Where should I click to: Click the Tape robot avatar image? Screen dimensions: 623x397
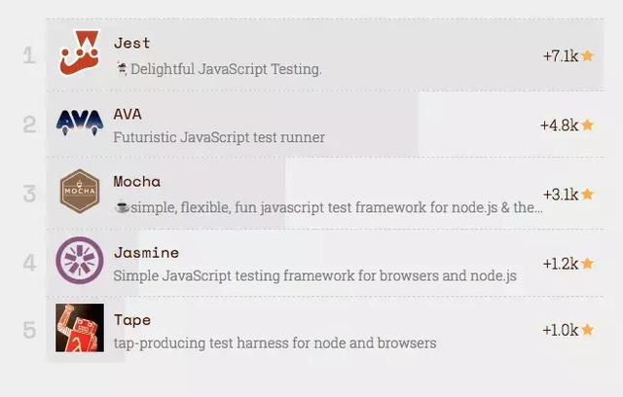pos(80,328)
